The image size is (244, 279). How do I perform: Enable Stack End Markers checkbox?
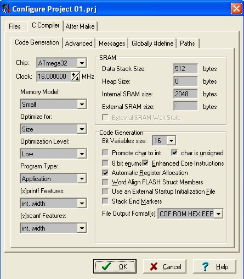105,201
